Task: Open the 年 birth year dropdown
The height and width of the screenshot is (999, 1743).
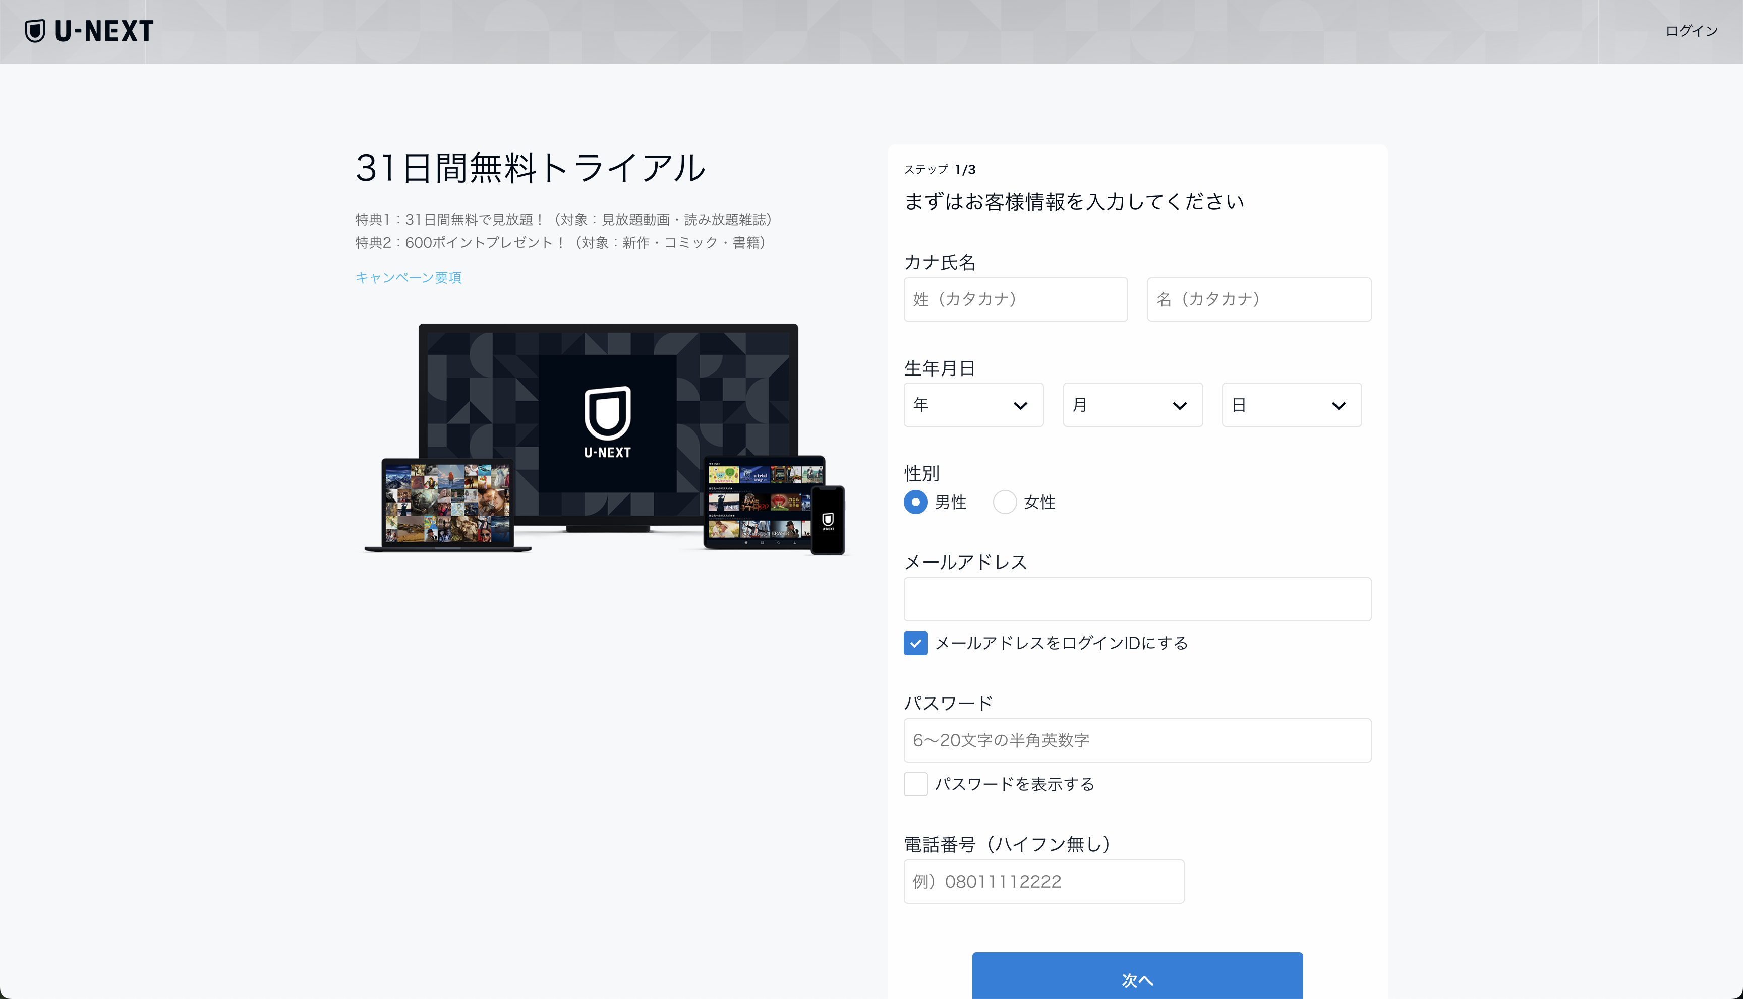Action: pyautogui.click(x=973, y=405)
